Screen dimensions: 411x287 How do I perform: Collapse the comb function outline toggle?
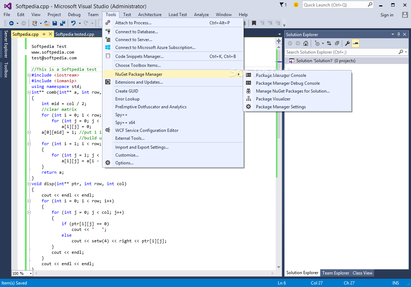pyautogui.click(x=29, y=92)
